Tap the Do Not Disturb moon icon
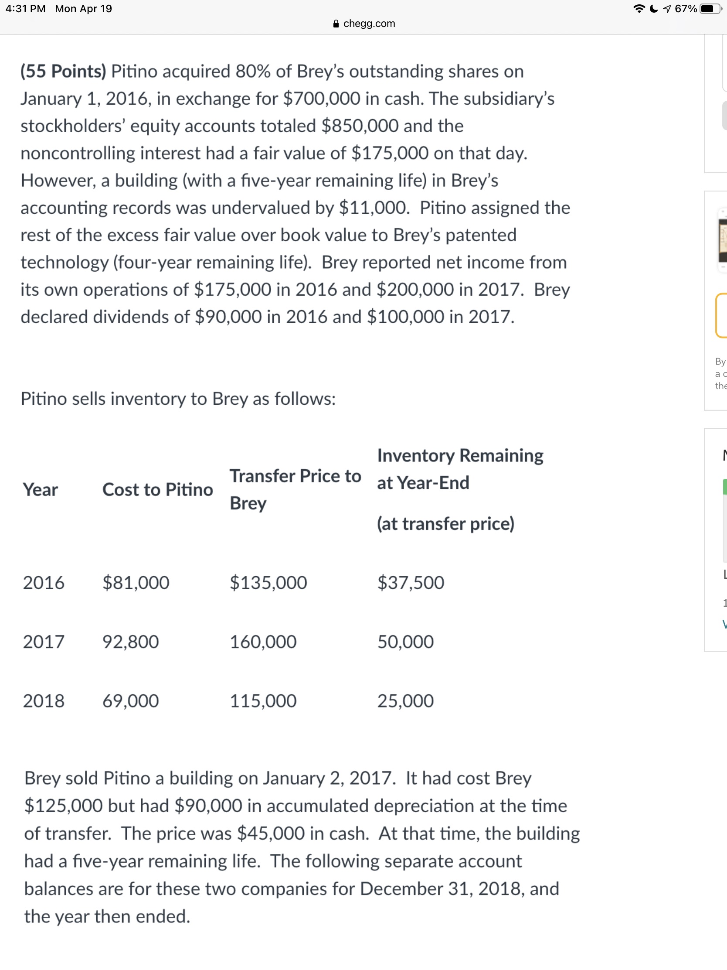727x970 pixels. point(653,9)
